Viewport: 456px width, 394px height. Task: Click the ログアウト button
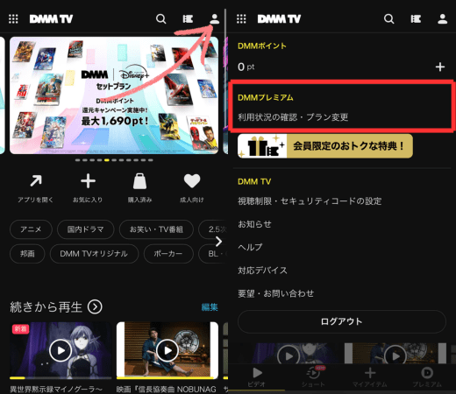tap(341, 321)
